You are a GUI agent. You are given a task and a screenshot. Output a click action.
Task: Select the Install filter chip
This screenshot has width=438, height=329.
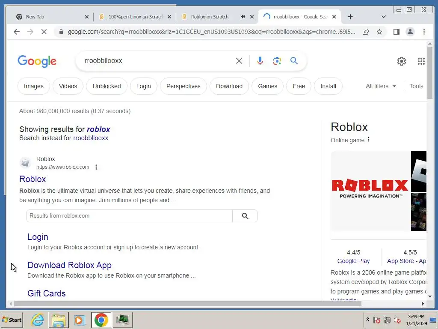click(x=328, y=86)
